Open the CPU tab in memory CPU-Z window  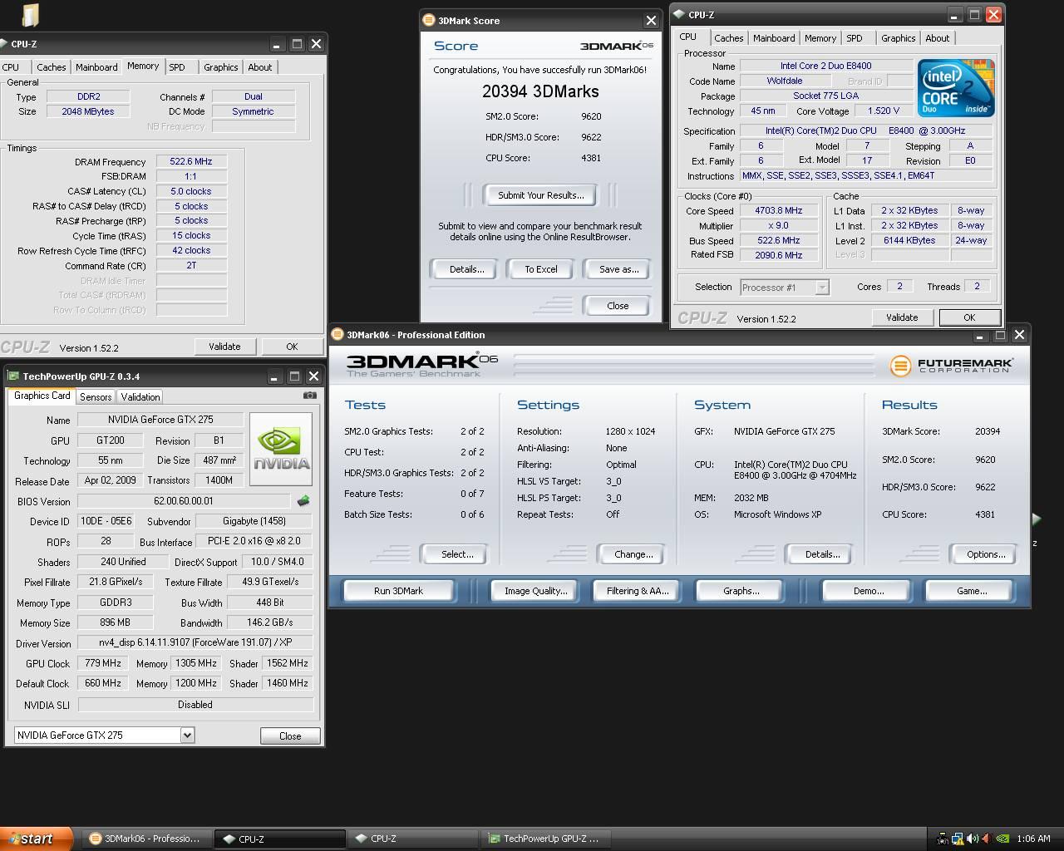click(11, 67)
